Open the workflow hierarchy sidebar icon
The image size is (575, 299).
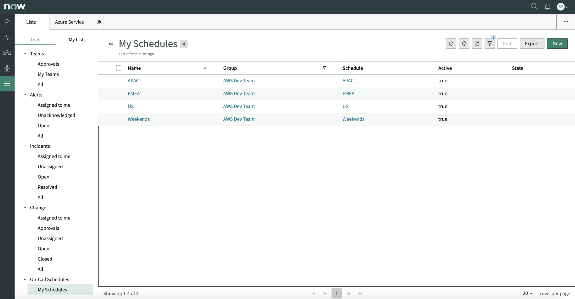[7, 37]
